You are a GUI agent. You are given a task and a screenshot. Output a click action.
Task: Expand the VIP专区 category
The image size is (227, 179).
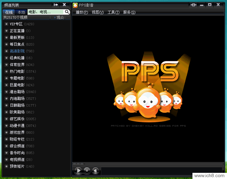[6, 24]
